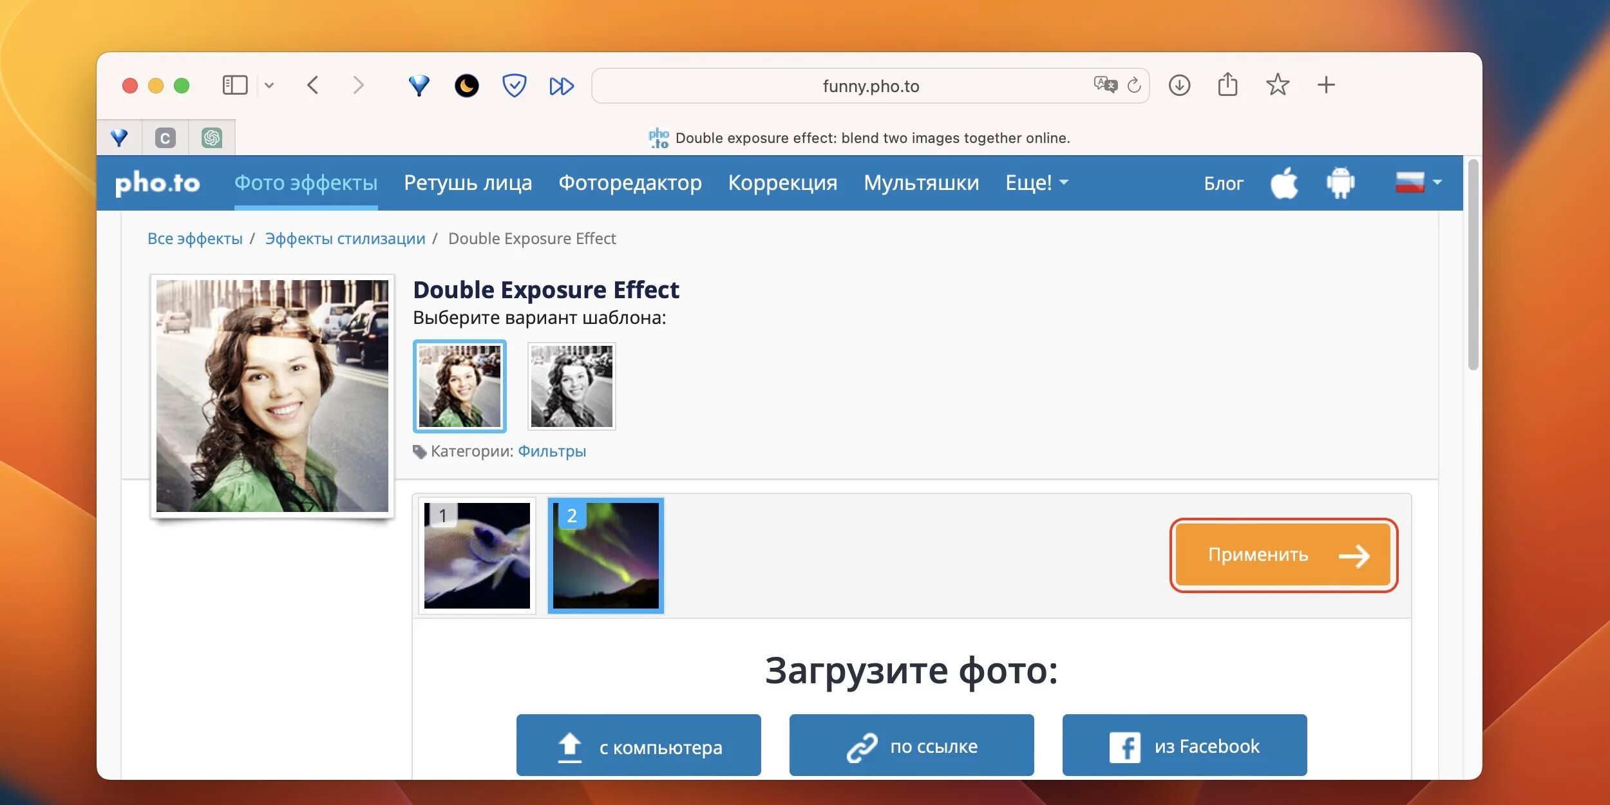Screen dimensions: 1610x805
Task: Expand the Еще! dropdown menu
Action: pos(1036,183)
